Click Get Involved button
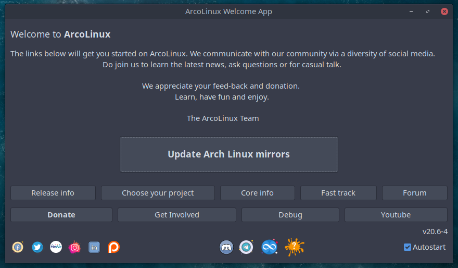This screenshot has width=458, height=268. coord(177,215)
